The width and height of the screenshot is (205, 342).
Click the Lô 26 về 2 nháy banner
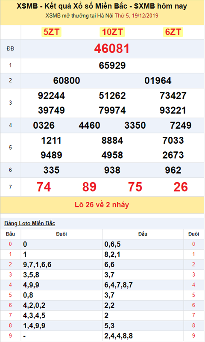click(x=102, y=205)
